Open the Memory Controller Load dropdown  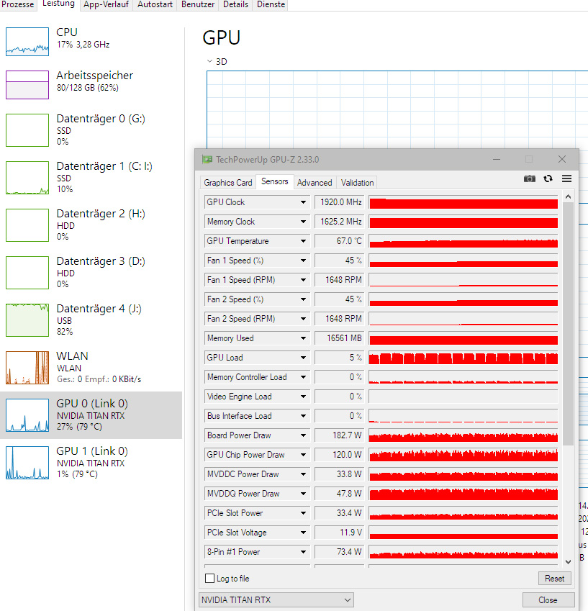click(x=303, y=377)
